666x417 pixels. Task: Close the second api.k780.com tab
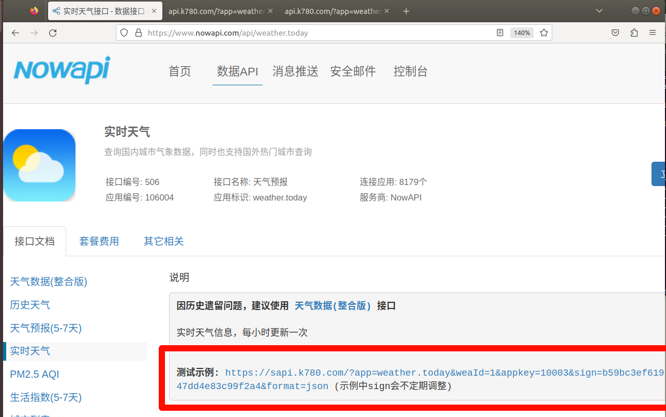pos(270,11)
